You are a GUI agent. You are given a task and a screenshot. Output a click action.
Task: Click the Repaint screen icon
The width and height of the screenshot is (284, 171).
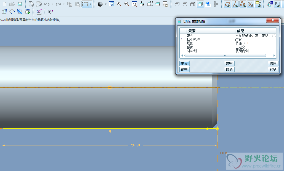pyautogui.click(x=112, y=4)
